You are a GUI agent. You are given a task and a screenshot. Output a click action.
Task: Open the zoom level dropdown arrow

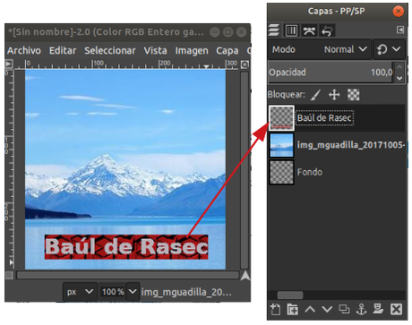[133, 291]
